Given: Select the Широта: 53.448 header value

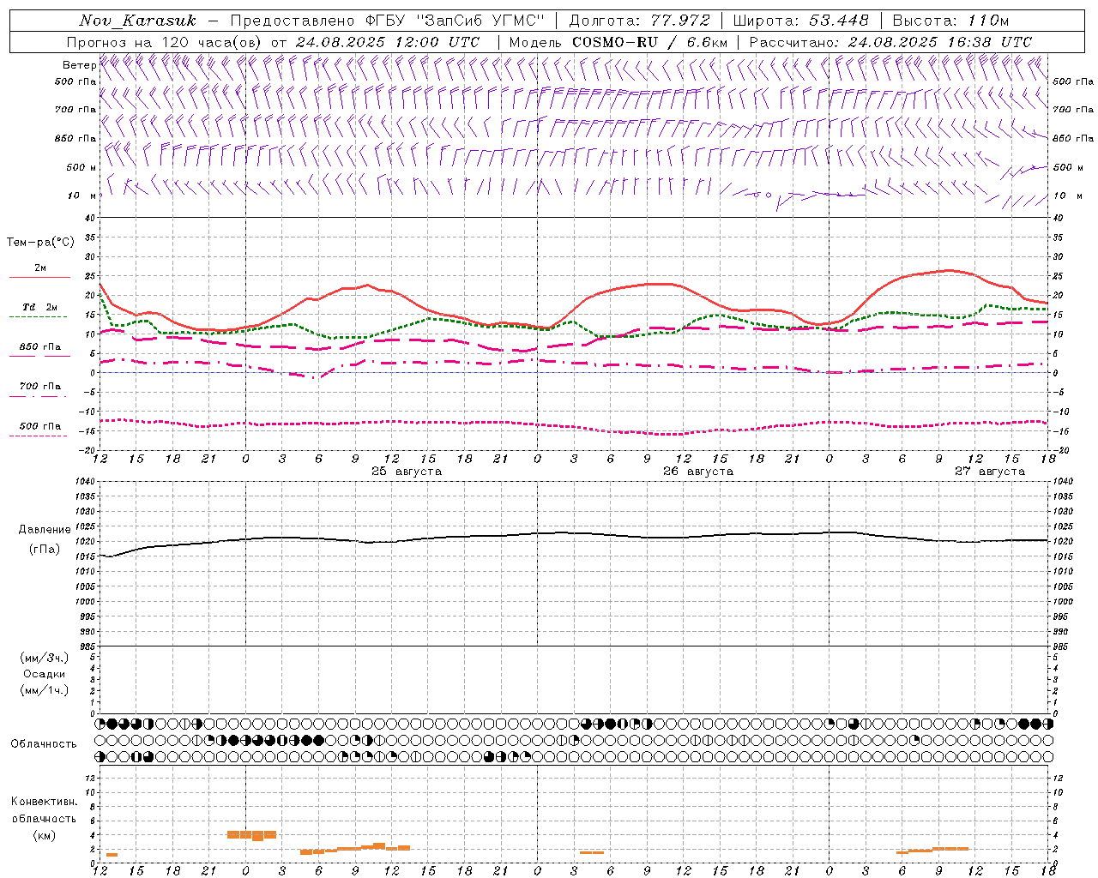Looking at the screenshot, I should [x=800, y=21].
